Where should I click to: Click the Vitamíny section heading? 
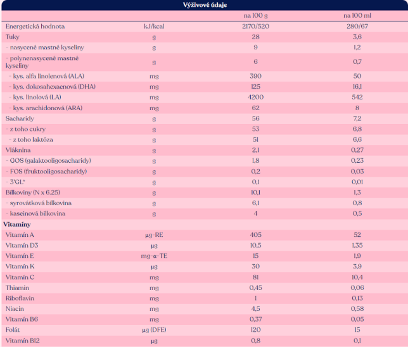pyautogui.click(x=18, y=224)
